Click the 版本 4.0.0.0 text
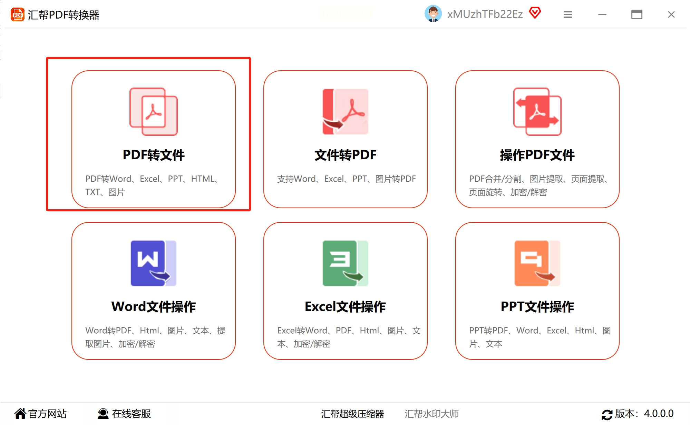This screenshot has height=425, width=690. pyautogui.click(x=644, y=413)
